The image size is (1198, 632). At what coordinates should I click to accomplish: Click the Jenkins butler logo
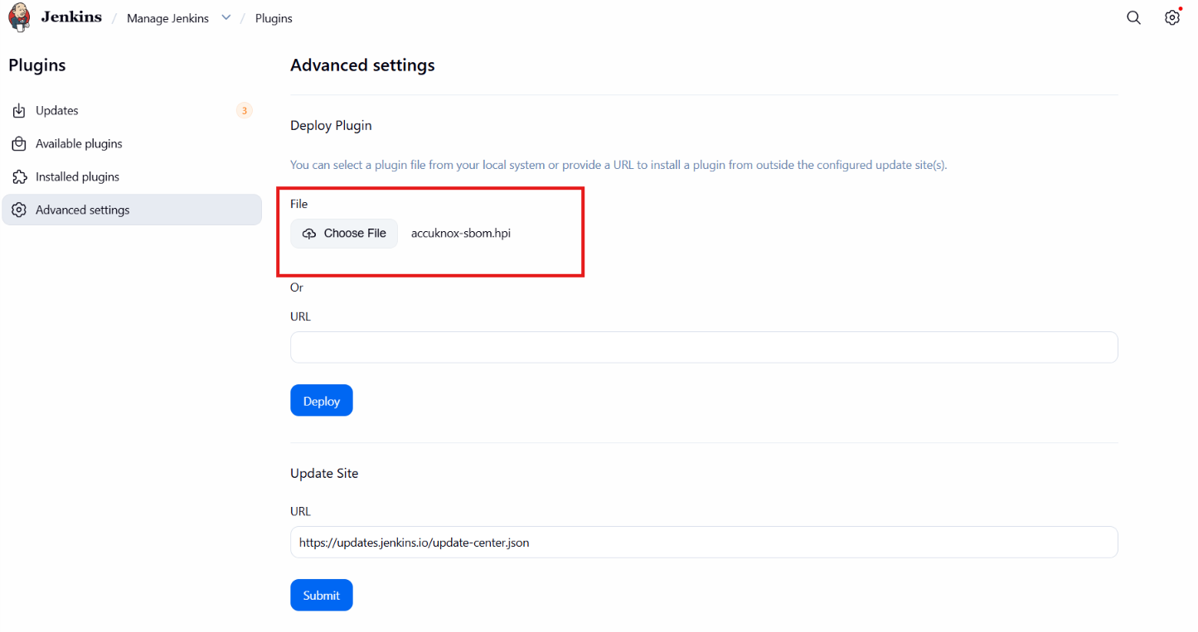tap(19, 17)
